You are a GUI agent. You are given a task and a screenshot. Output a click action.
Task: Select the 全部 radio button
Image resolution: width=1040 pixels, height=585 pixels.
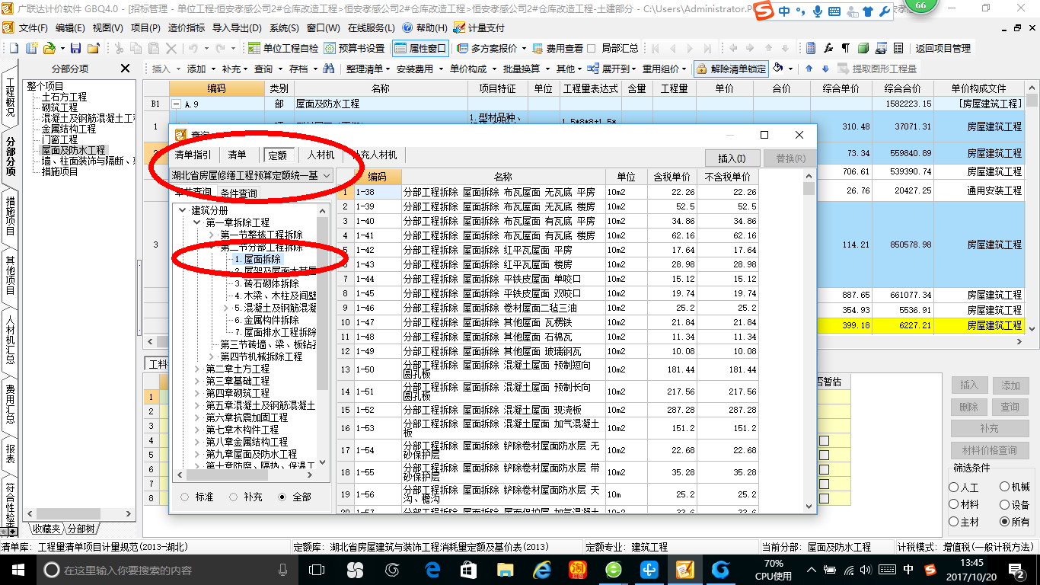click(x=282, y=497)
